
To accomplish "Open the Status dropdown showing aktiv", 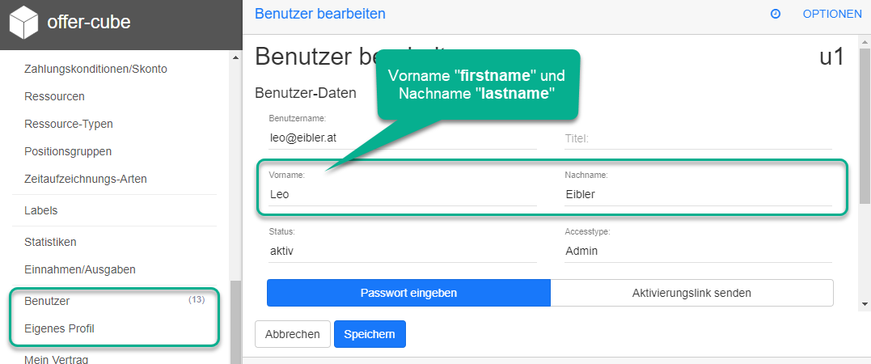I will point(402,252).
